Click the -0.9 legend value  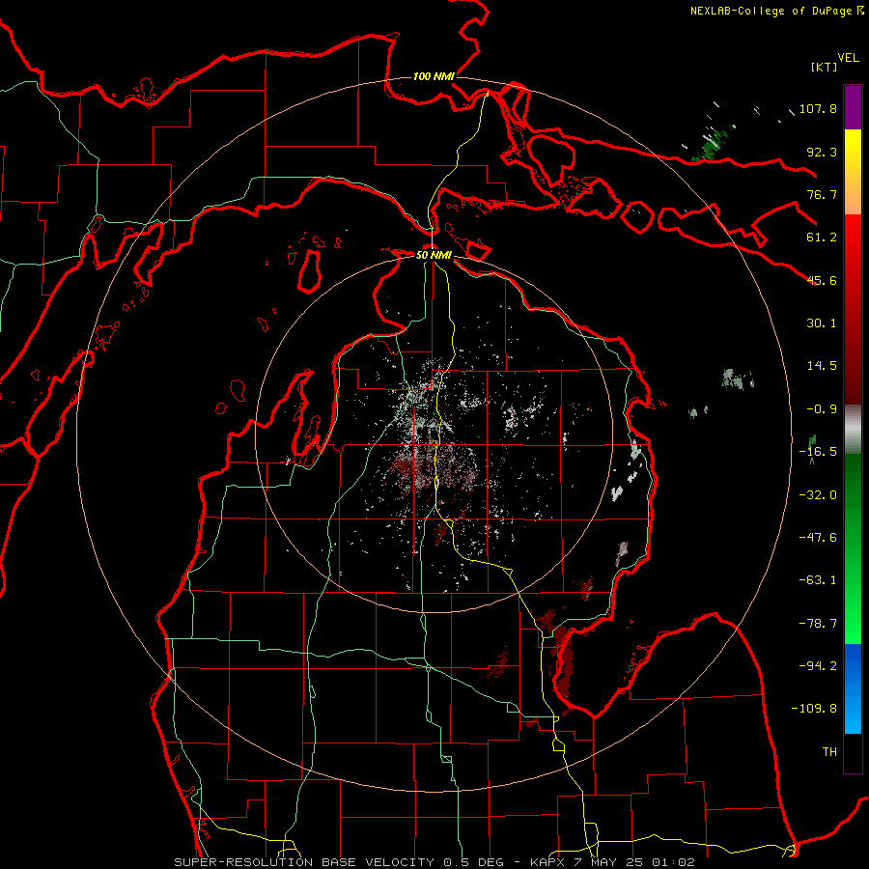pos(822,409)
